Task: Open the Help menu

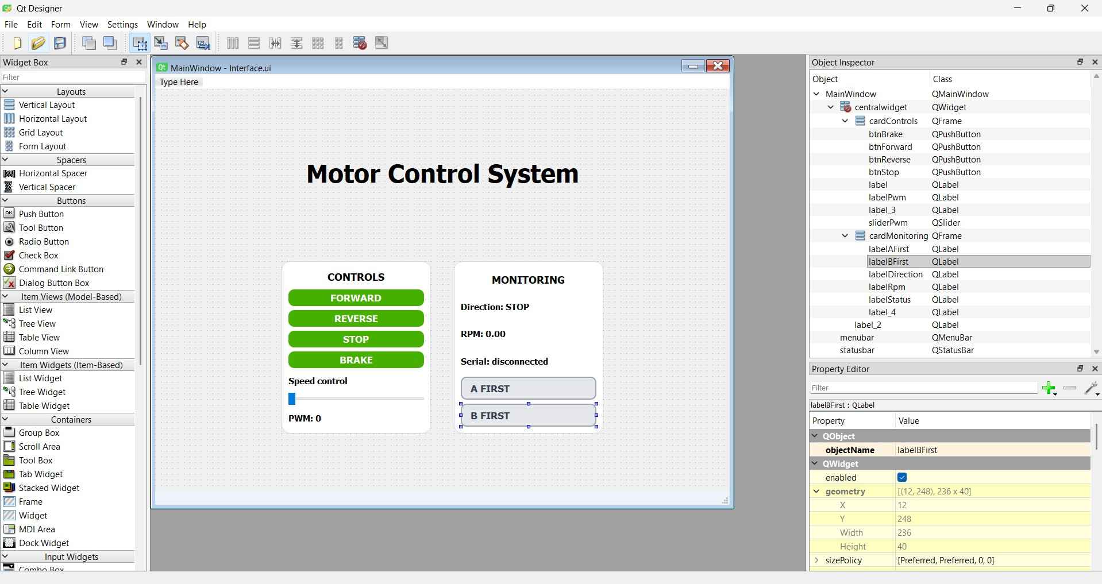Action: 196,25
